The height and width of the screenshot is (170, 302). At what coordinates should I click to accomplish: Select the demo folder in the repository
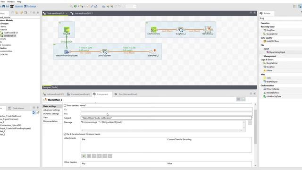pos(3,26)
